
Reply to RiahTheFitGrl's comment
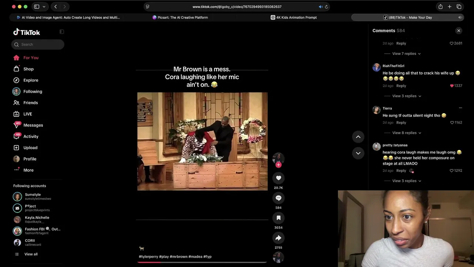coord(401,86)
